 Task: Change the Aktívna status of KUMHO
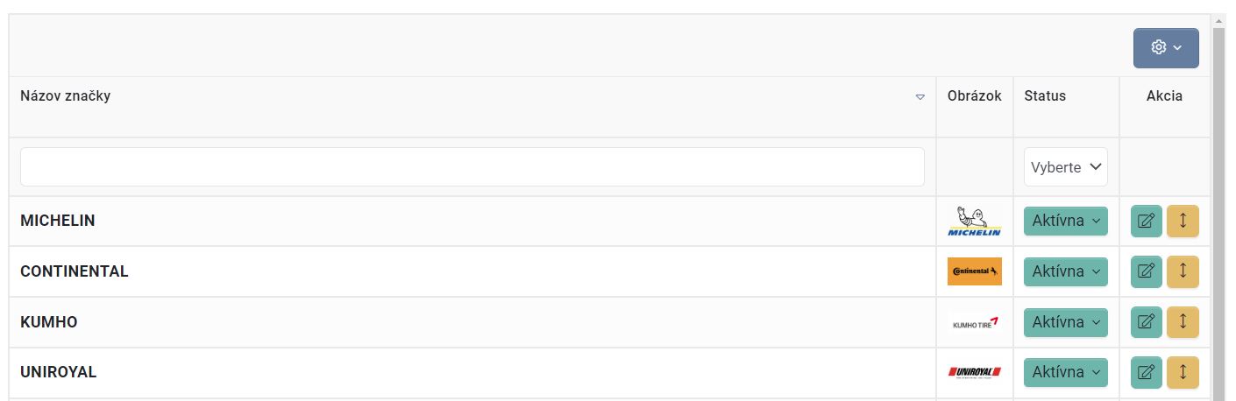(x=1065, y=323)
